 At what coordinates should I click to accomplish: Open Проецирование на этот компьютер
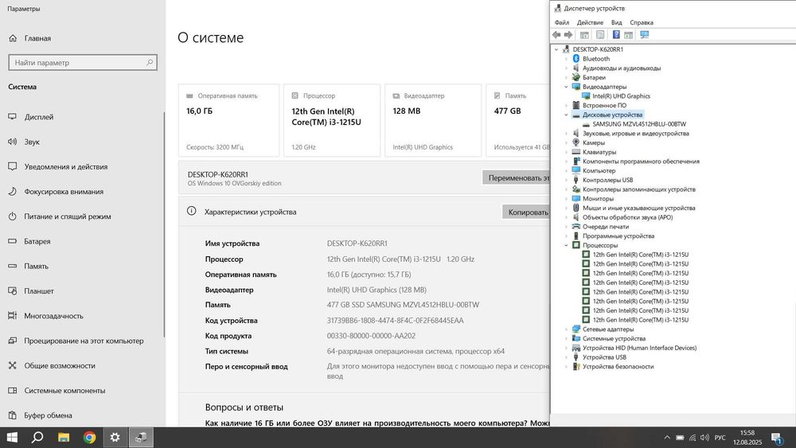click(x=84, y=341)
